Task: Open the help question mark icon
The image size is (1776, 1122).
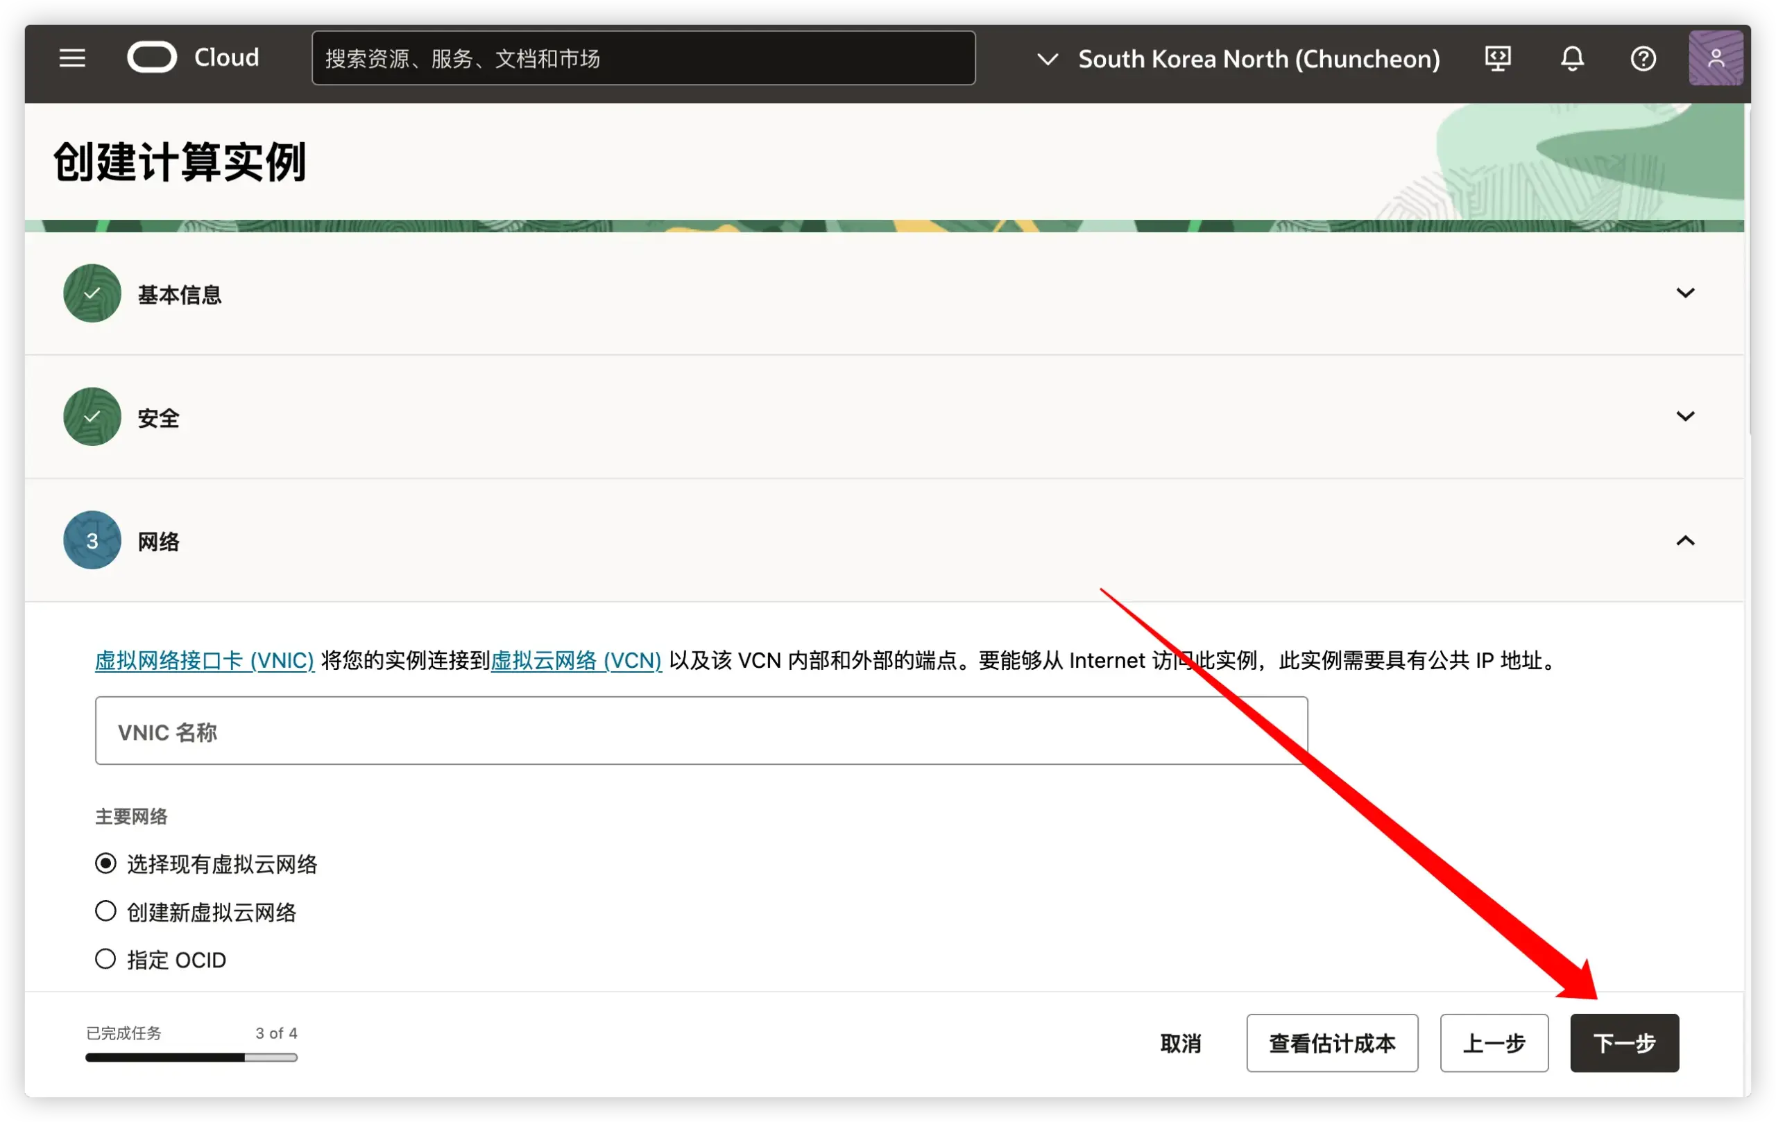Action: pos(1643,58)
